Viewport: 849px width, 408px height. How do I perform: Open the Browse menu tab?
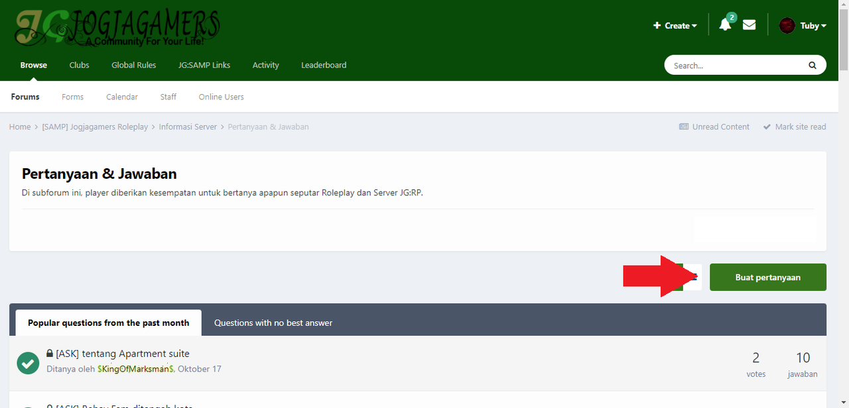point(34,65)
